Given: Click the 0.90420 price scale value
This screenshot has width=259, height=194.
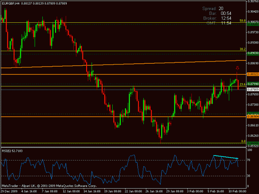Looking at the screenshot, I should tap(253, 12).
